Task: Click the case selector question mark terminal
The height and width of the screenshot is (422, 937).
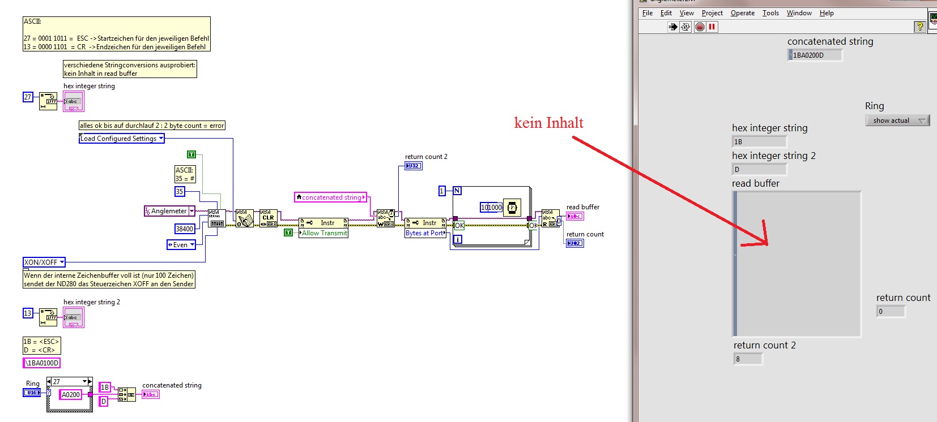Action: (x=49, y=393)
